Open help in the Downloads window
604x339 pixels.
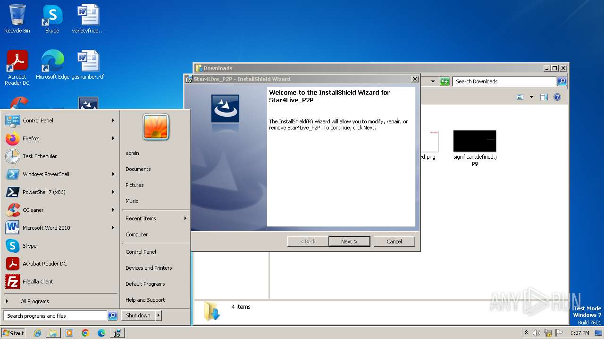(x=557, y=97)
